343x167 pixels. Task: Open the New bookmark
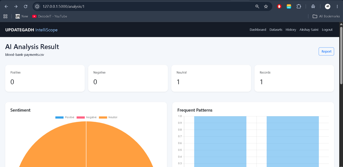click(22, 16)
